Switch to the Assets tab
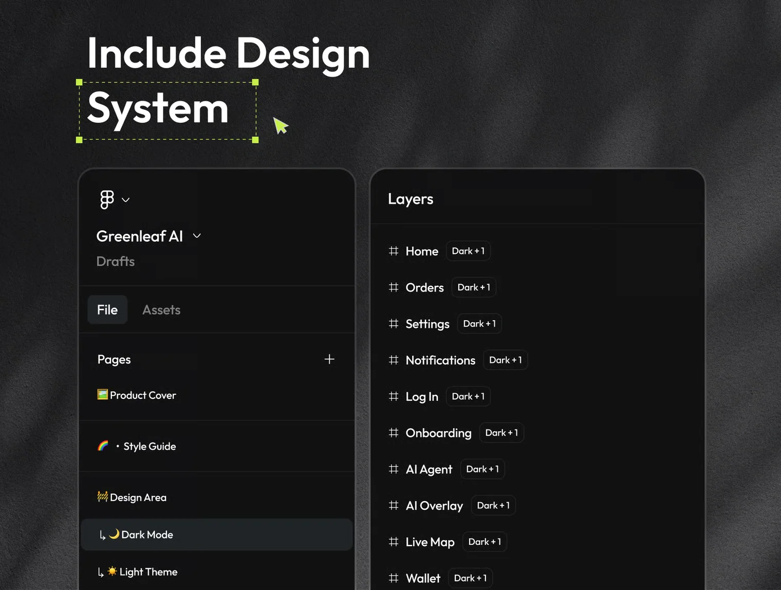 click(161, 310)
